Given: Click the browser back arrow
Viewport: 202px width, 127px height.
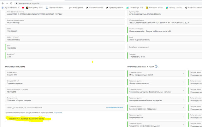Looking at the screenshot, I should pyautogui.click(x=3, y=3).
